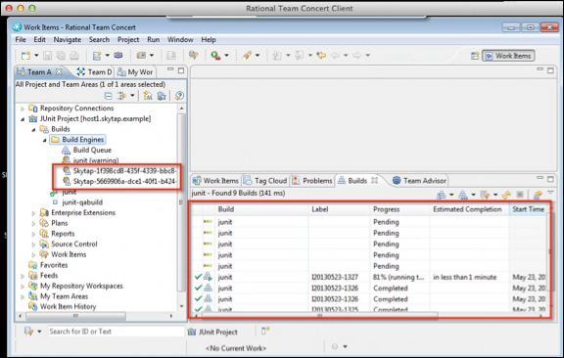Click the <No Current Work> status text
Image resolution: width=564 pixels, height=358 pixels.
click(236, 348)
